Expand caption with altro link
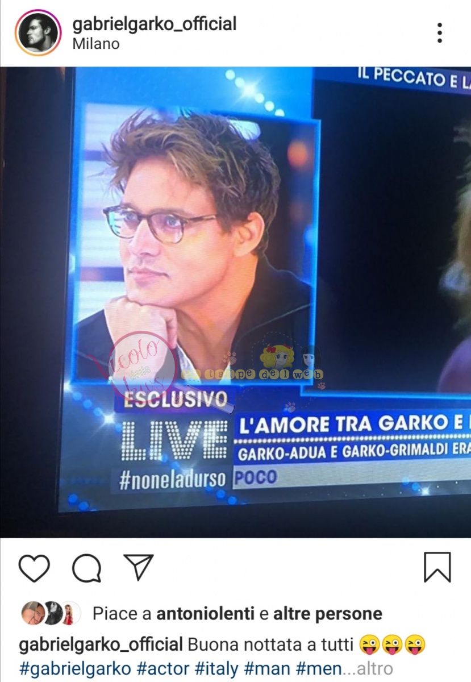Viewport: 471px width, 682px height. pos(374,669)
